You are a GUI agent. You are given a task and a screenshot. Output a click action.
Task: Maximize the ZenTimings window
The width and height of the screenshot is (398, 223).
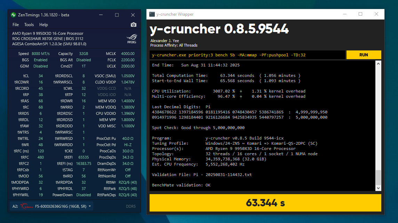117,15
